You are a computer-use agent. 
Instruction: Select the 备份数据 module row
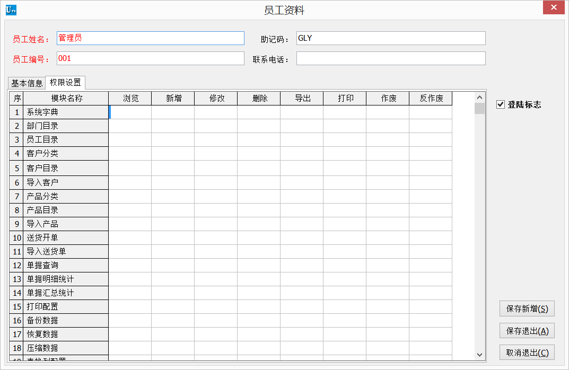pyautogui.click(x=66, y=320)
